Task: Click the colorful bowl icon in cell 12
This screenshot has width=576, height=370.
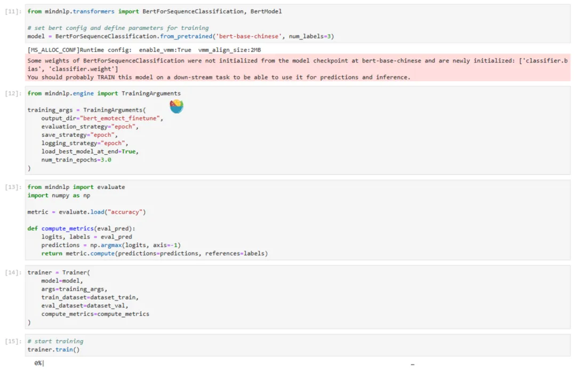Action: click(x=176, y=107)
